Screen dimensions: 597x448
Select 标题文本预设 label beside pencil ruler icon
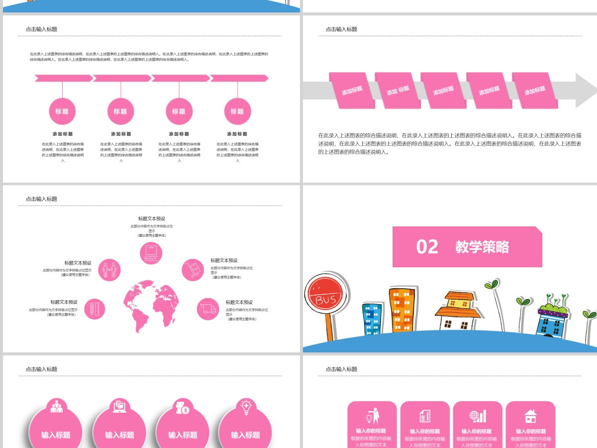(64, 302)
